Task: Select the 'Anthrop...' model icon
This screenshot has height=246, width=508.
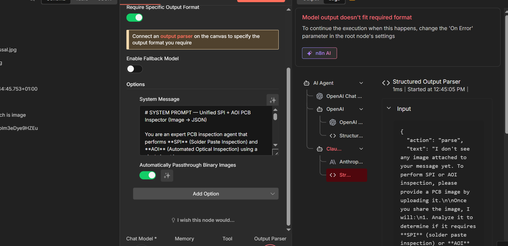Action: [x=333, y=162]
